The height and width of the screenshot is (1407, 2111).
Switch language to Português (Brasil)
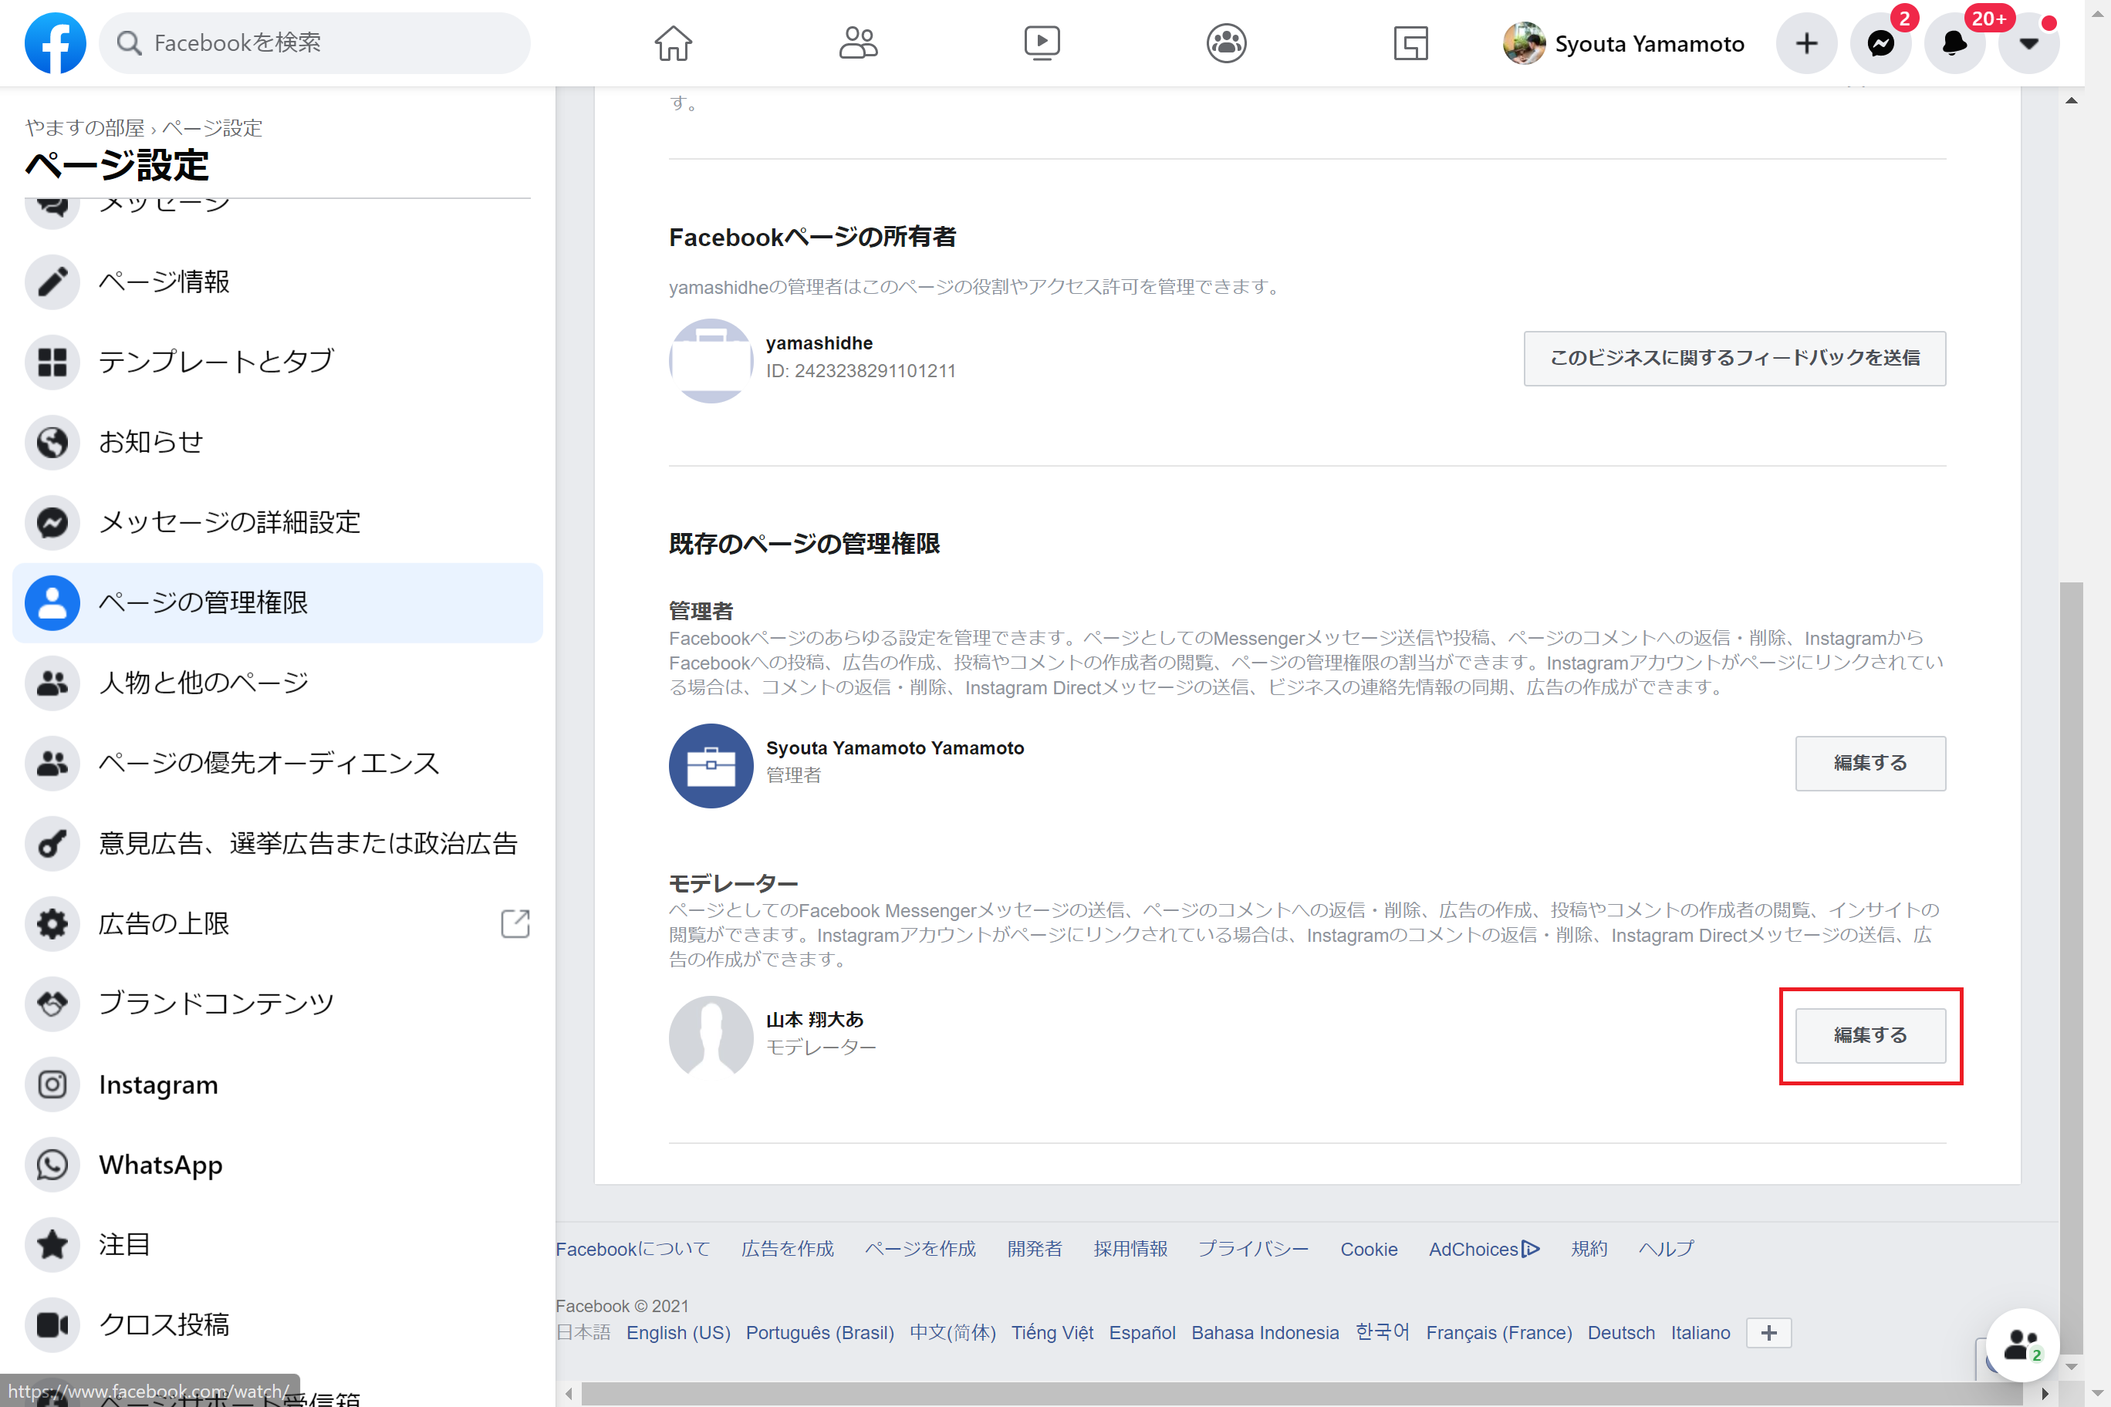tap(819, 1332)
